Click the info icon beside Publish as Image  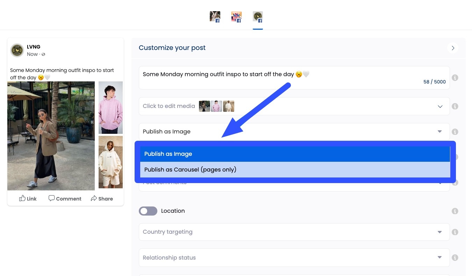[455, 132]
